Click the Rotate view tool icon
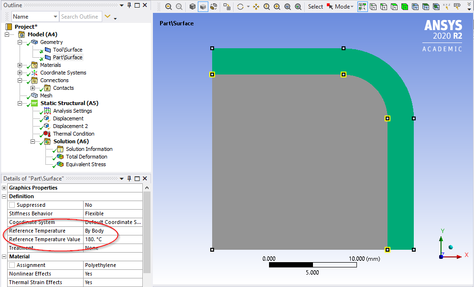The image size is (474, 287). 240,7
